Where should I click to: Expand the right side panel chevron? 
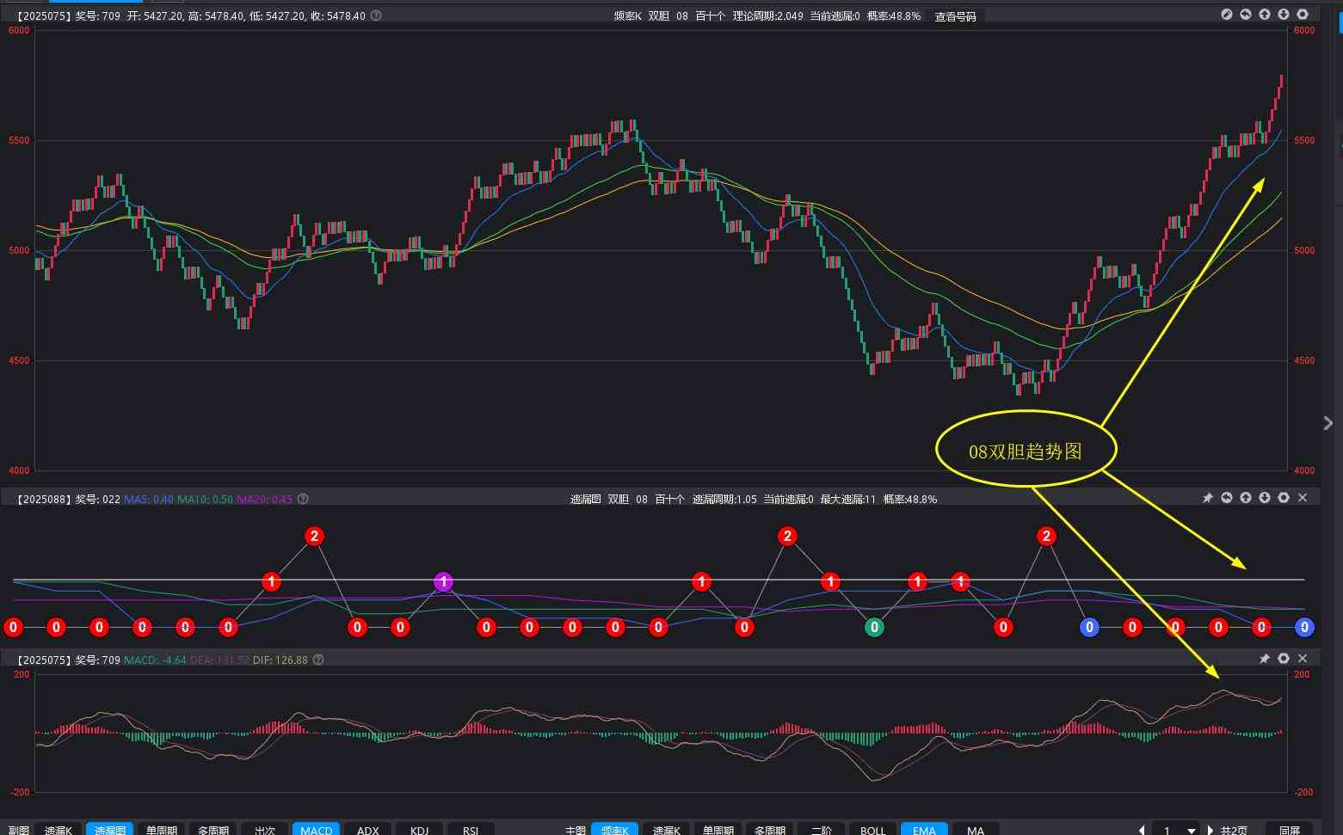pyautogui.click(x=1328, y=423)
